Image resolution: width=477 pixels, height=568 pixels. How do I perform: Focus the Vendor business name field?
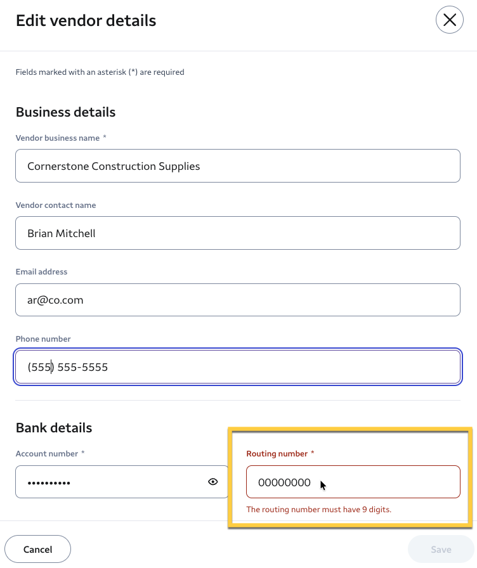click(x=238, y=166)
